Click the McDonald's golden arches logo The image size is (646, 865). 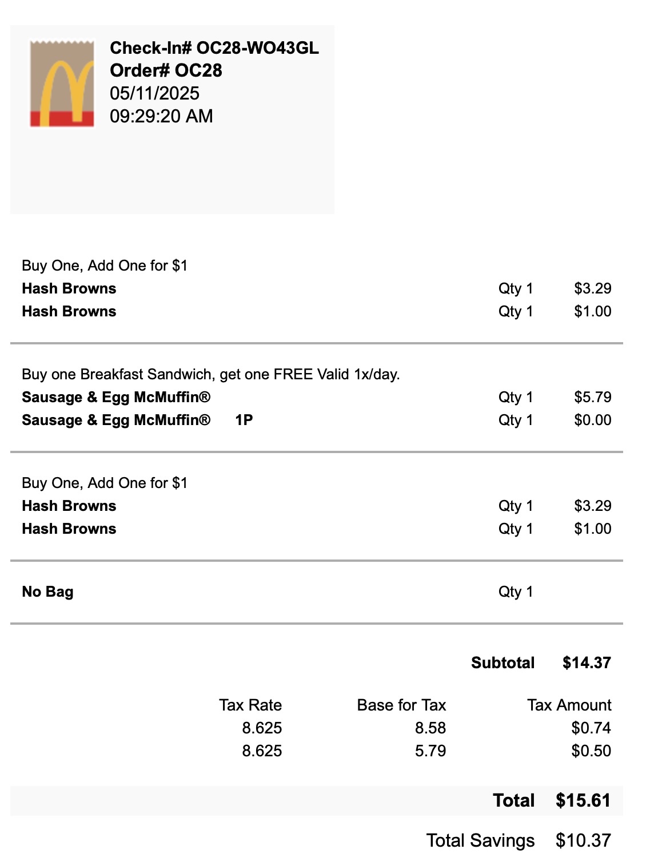62,84
